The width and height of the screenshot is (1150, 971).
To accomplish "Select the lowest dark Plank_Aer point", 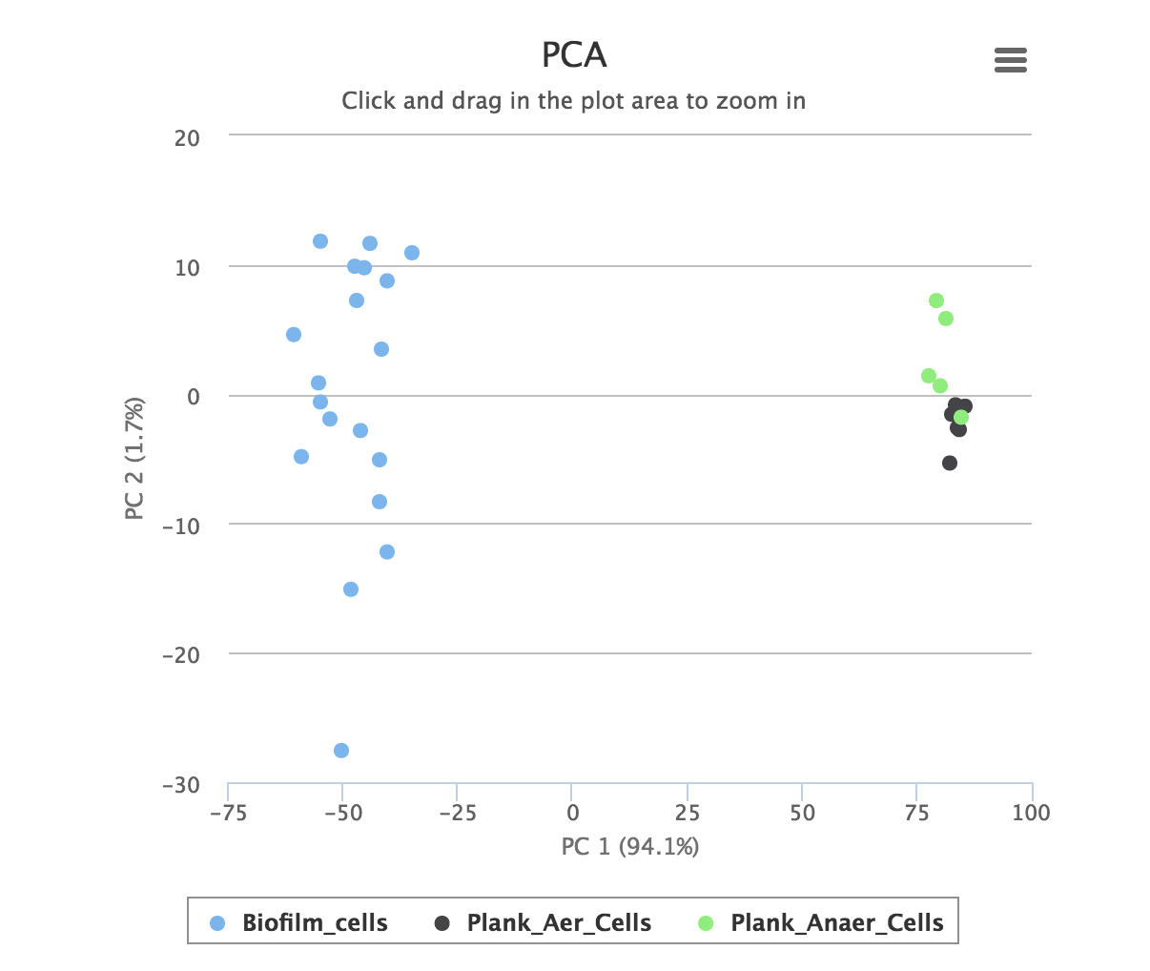I will click(x=950, y=463).
